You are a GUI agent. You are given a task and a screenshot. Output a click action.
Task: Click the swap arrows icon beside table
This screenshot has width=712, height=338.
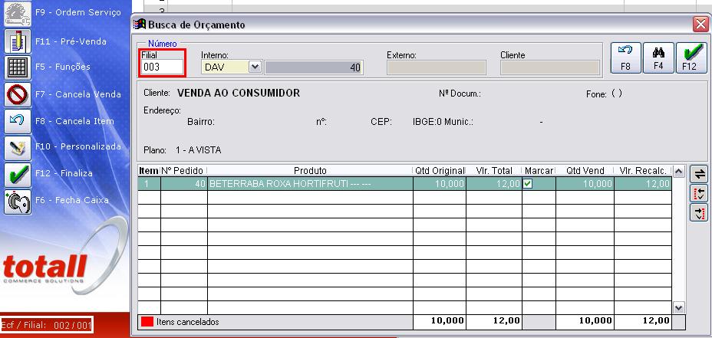[x=698, y=175]
